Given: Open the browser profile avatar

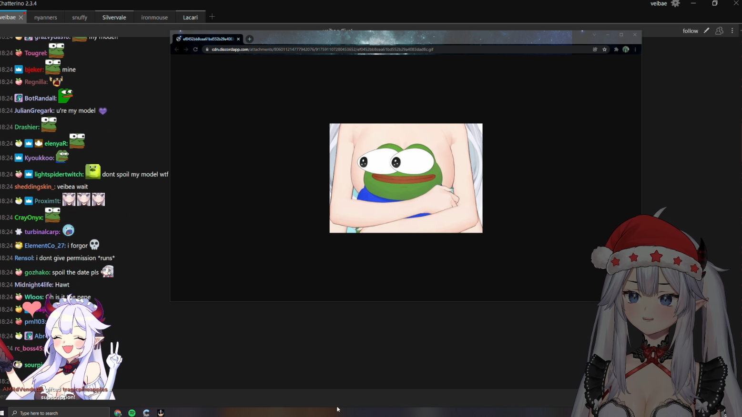Looking at the screenshot, I should click(x=626, y=50).
